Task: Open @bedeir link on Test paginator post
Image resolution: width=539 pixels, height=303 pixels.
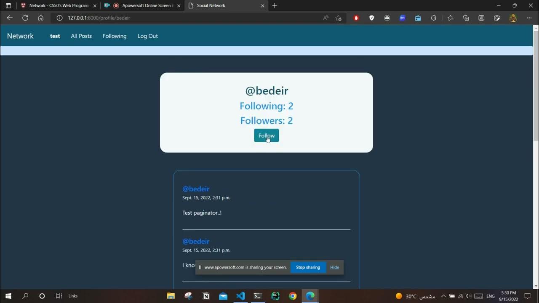Action: pos(196,189)
